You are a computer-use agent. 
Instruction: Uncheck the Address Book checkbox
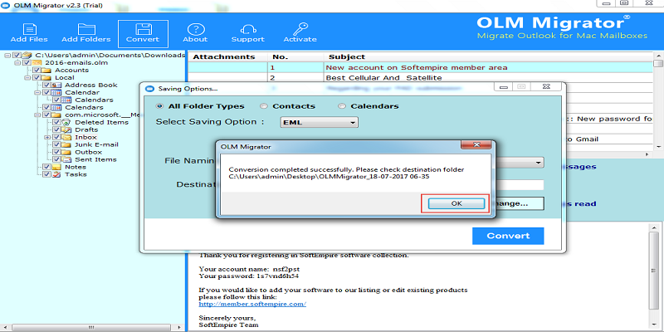pos(47,85)
